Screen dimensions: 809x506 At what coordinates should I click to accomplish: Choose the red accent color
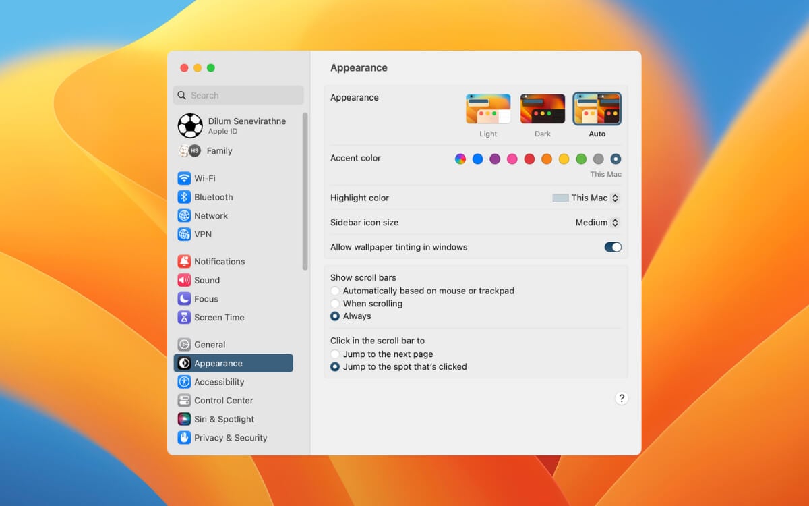(529, 159)
